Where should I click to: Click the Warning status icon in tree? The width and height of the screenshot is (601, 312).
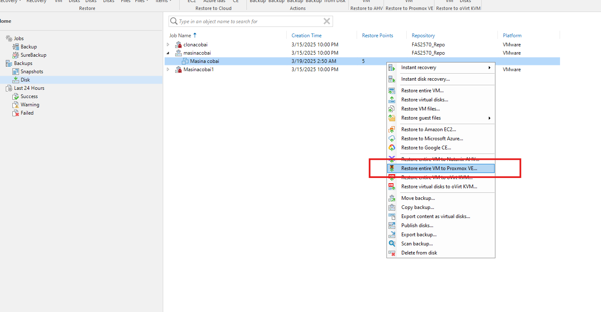[x=16, y=105]
